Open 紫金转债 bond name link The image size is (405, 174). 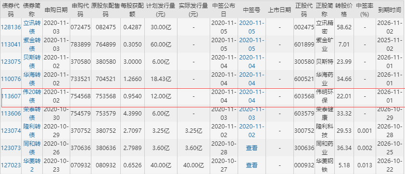(32, 44)
